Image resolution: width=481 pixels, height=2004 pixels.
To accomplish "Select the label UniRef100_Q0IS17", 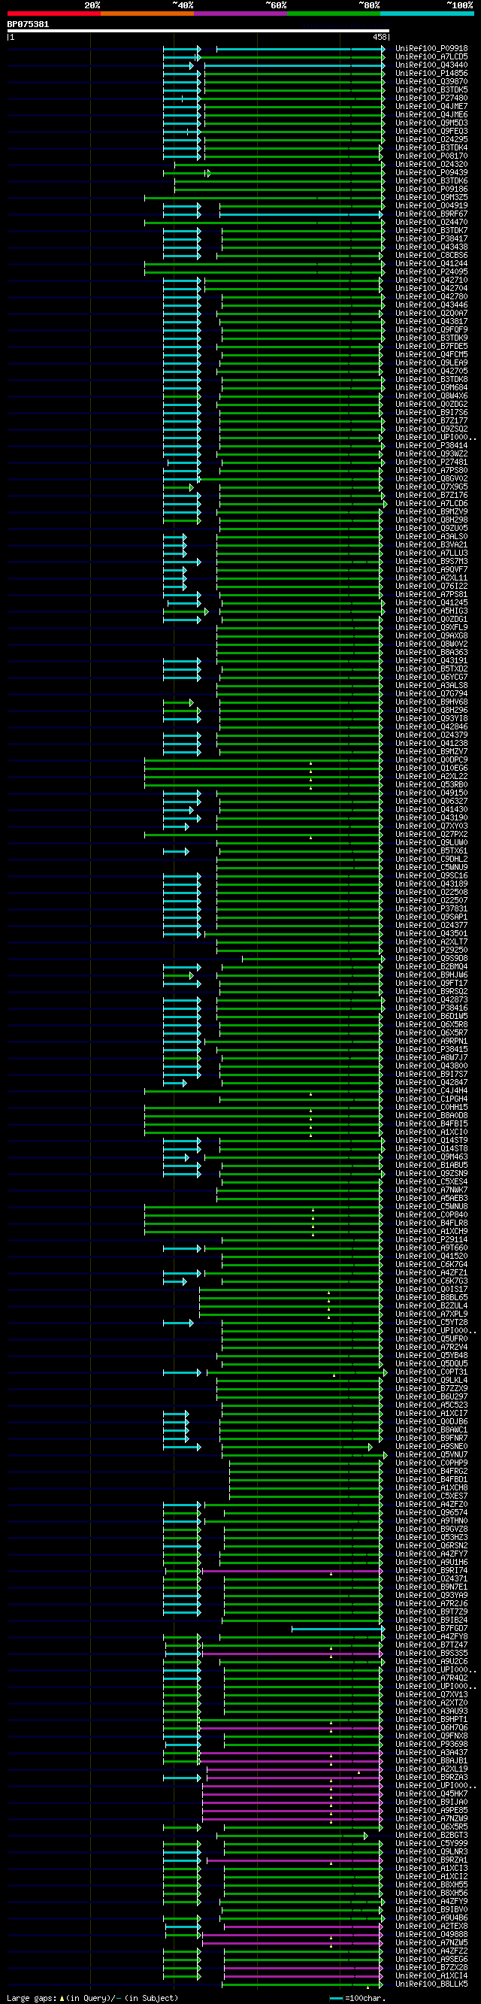I will click(x=431, y=1290).
